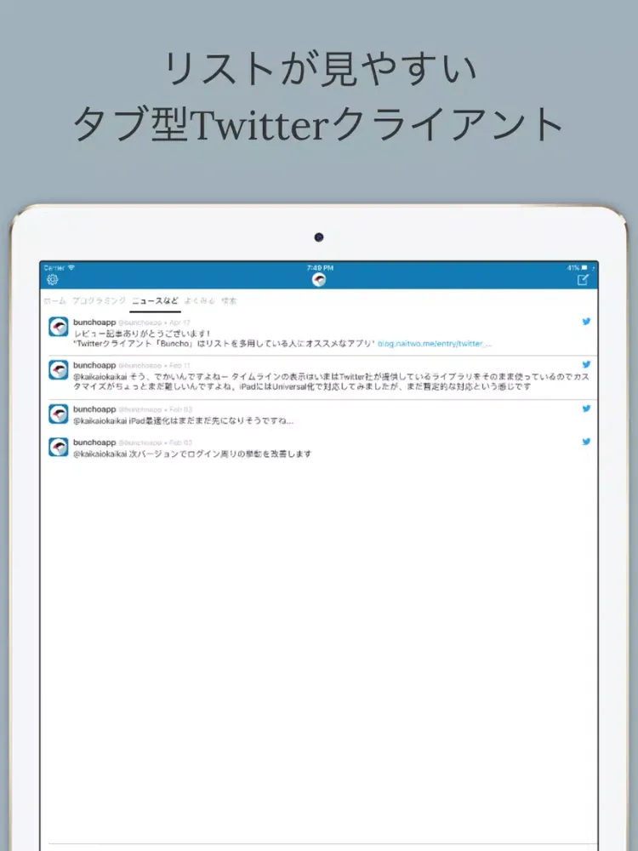
Task: Switch to the プログラミング tab
Action: coord(100,300)
